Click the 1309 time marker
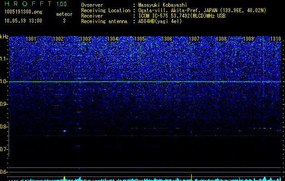The width and height of the screenshot is (285, 181). tap(248, 39)
